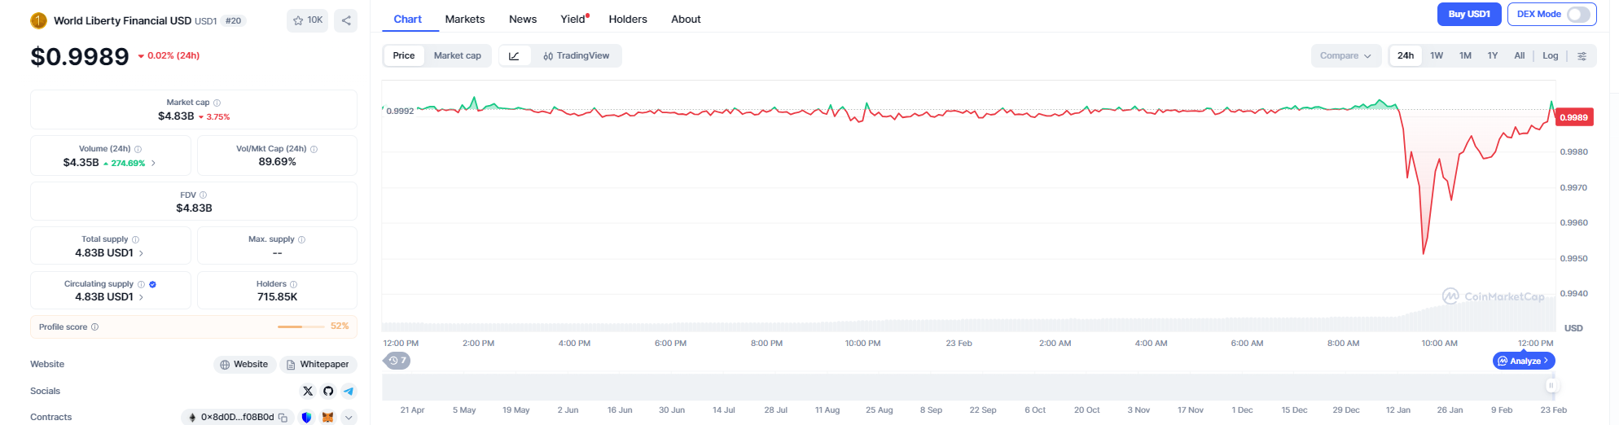Screen dimensions: 1619x425
Task: Open the GitHub social link
Action: (328, 391)
